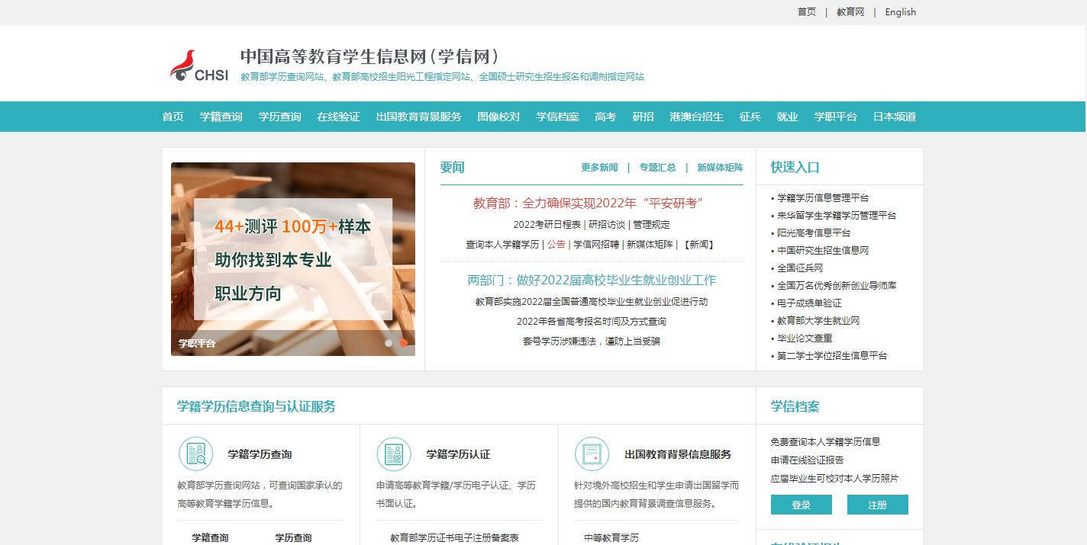Screen dimensions: 1087x545
Task: Open 新媒体矩阵 link in news header
Action: coord(720,168)
